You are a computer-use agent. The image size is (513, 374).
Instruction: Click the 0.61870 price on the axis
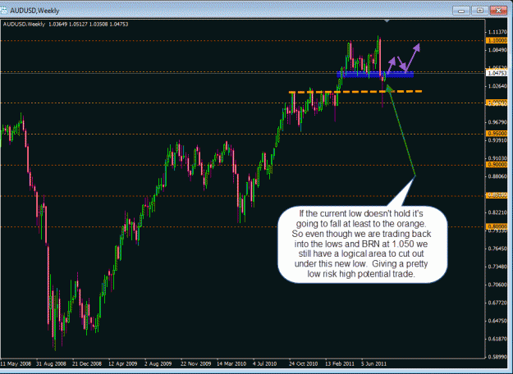(x=497, y=339)
